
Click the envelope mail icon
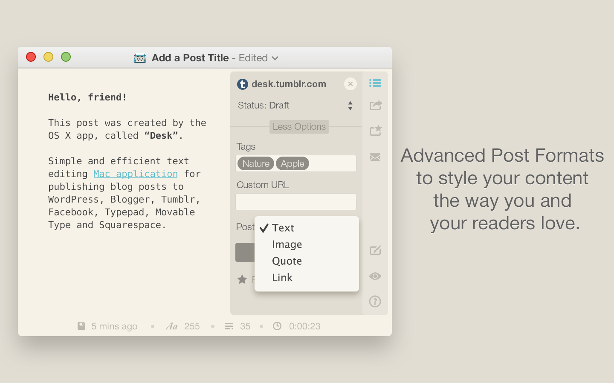[375, 157]
